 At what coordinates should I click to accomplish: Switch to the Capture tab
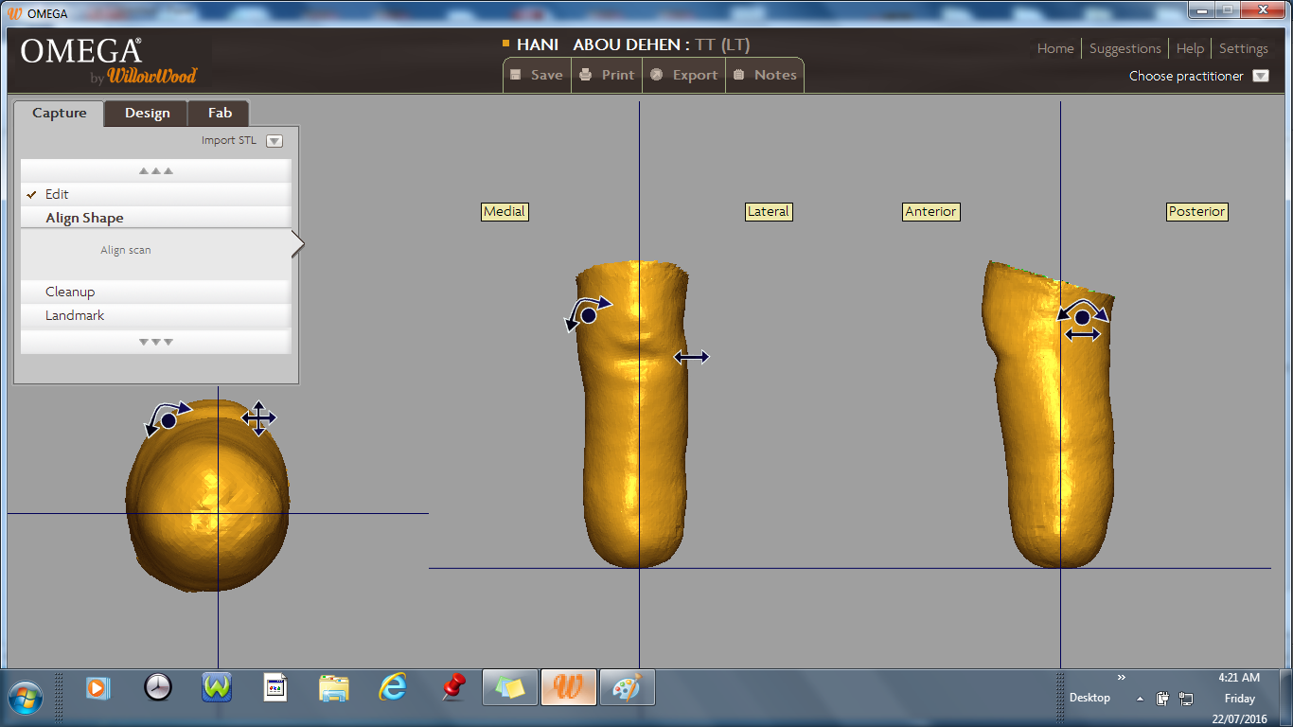tap(59, 114)
